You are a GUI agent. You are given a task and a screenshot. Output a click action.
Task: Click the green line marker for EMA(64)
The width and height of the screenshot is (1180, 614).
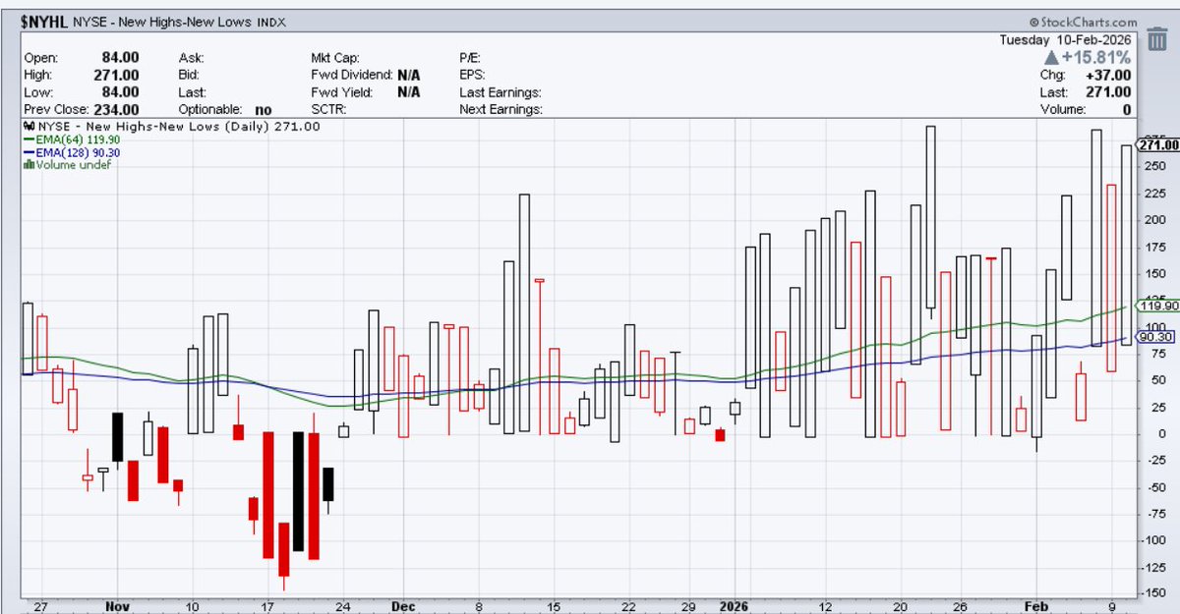click(x=28, y=140)
